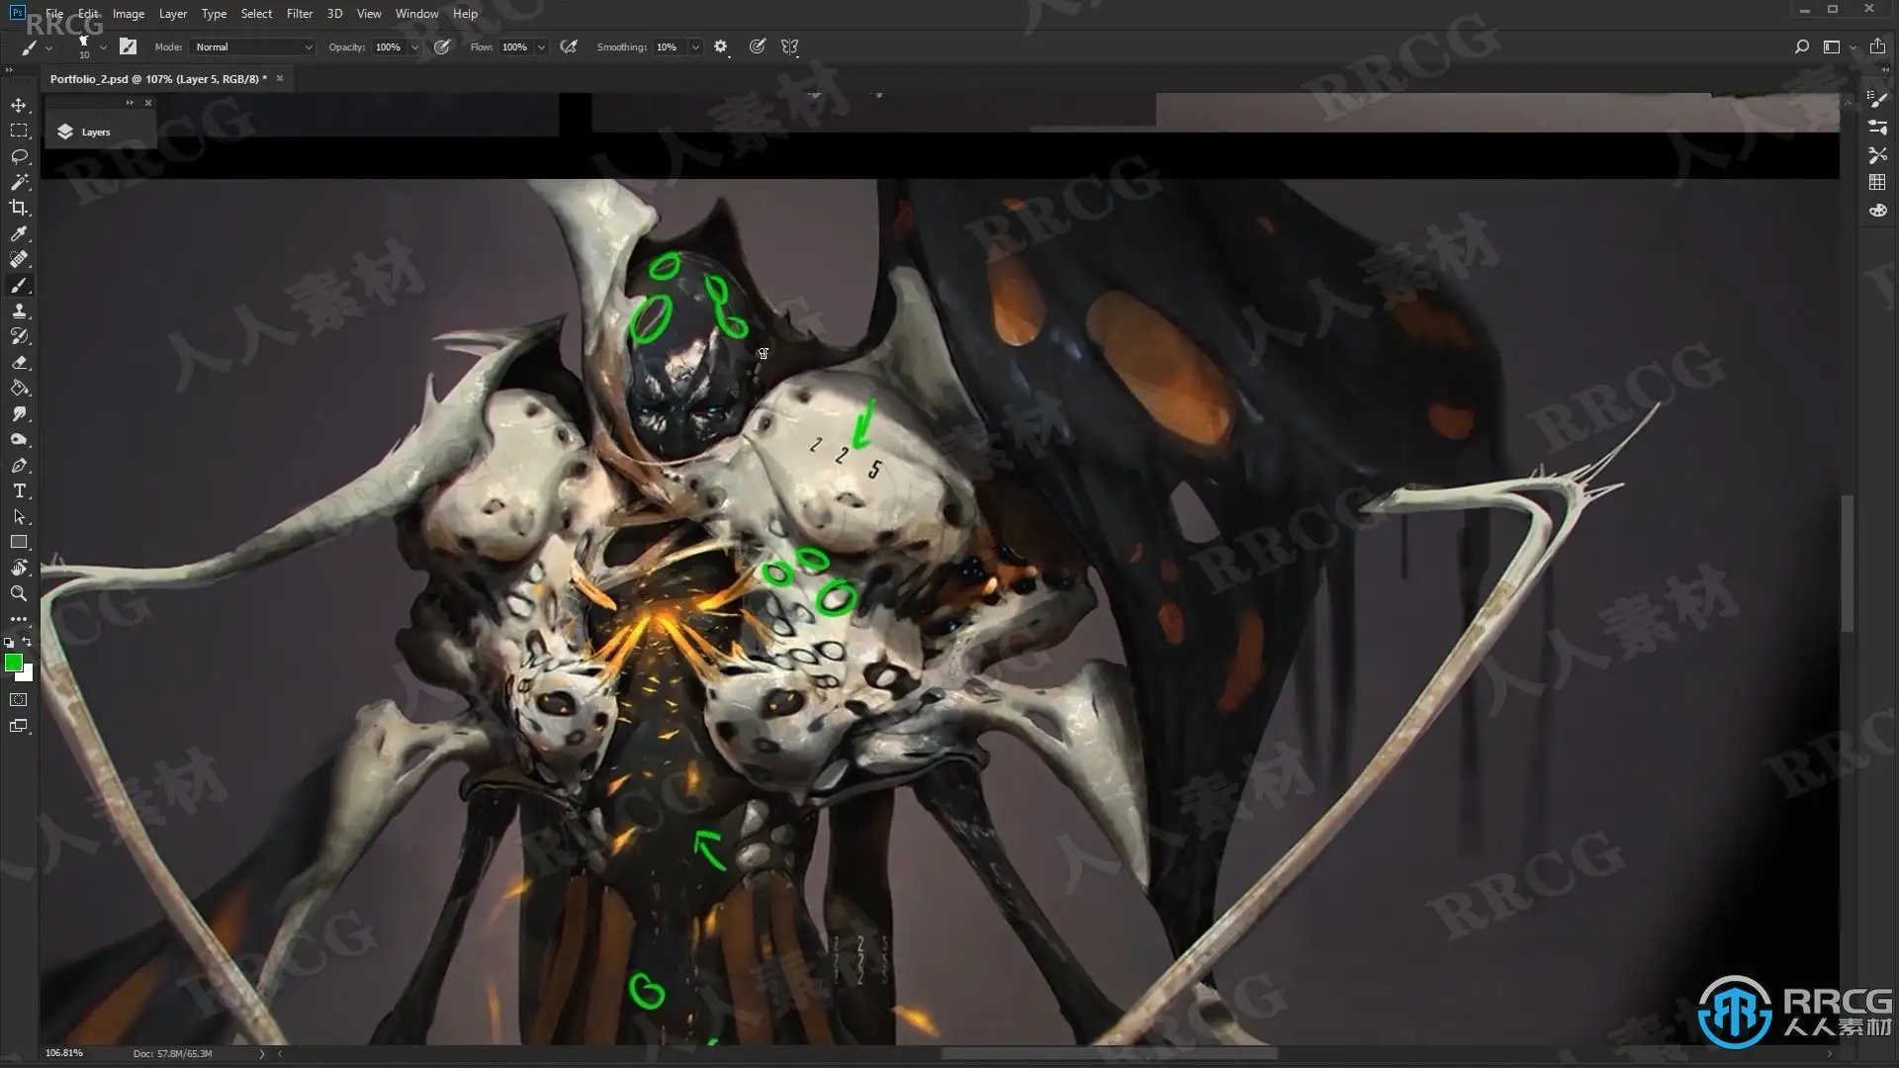Switch to the Portfolio_2.psd document tab
The height and width of the screenshot is (1068, 1899).
click(158, 79)
